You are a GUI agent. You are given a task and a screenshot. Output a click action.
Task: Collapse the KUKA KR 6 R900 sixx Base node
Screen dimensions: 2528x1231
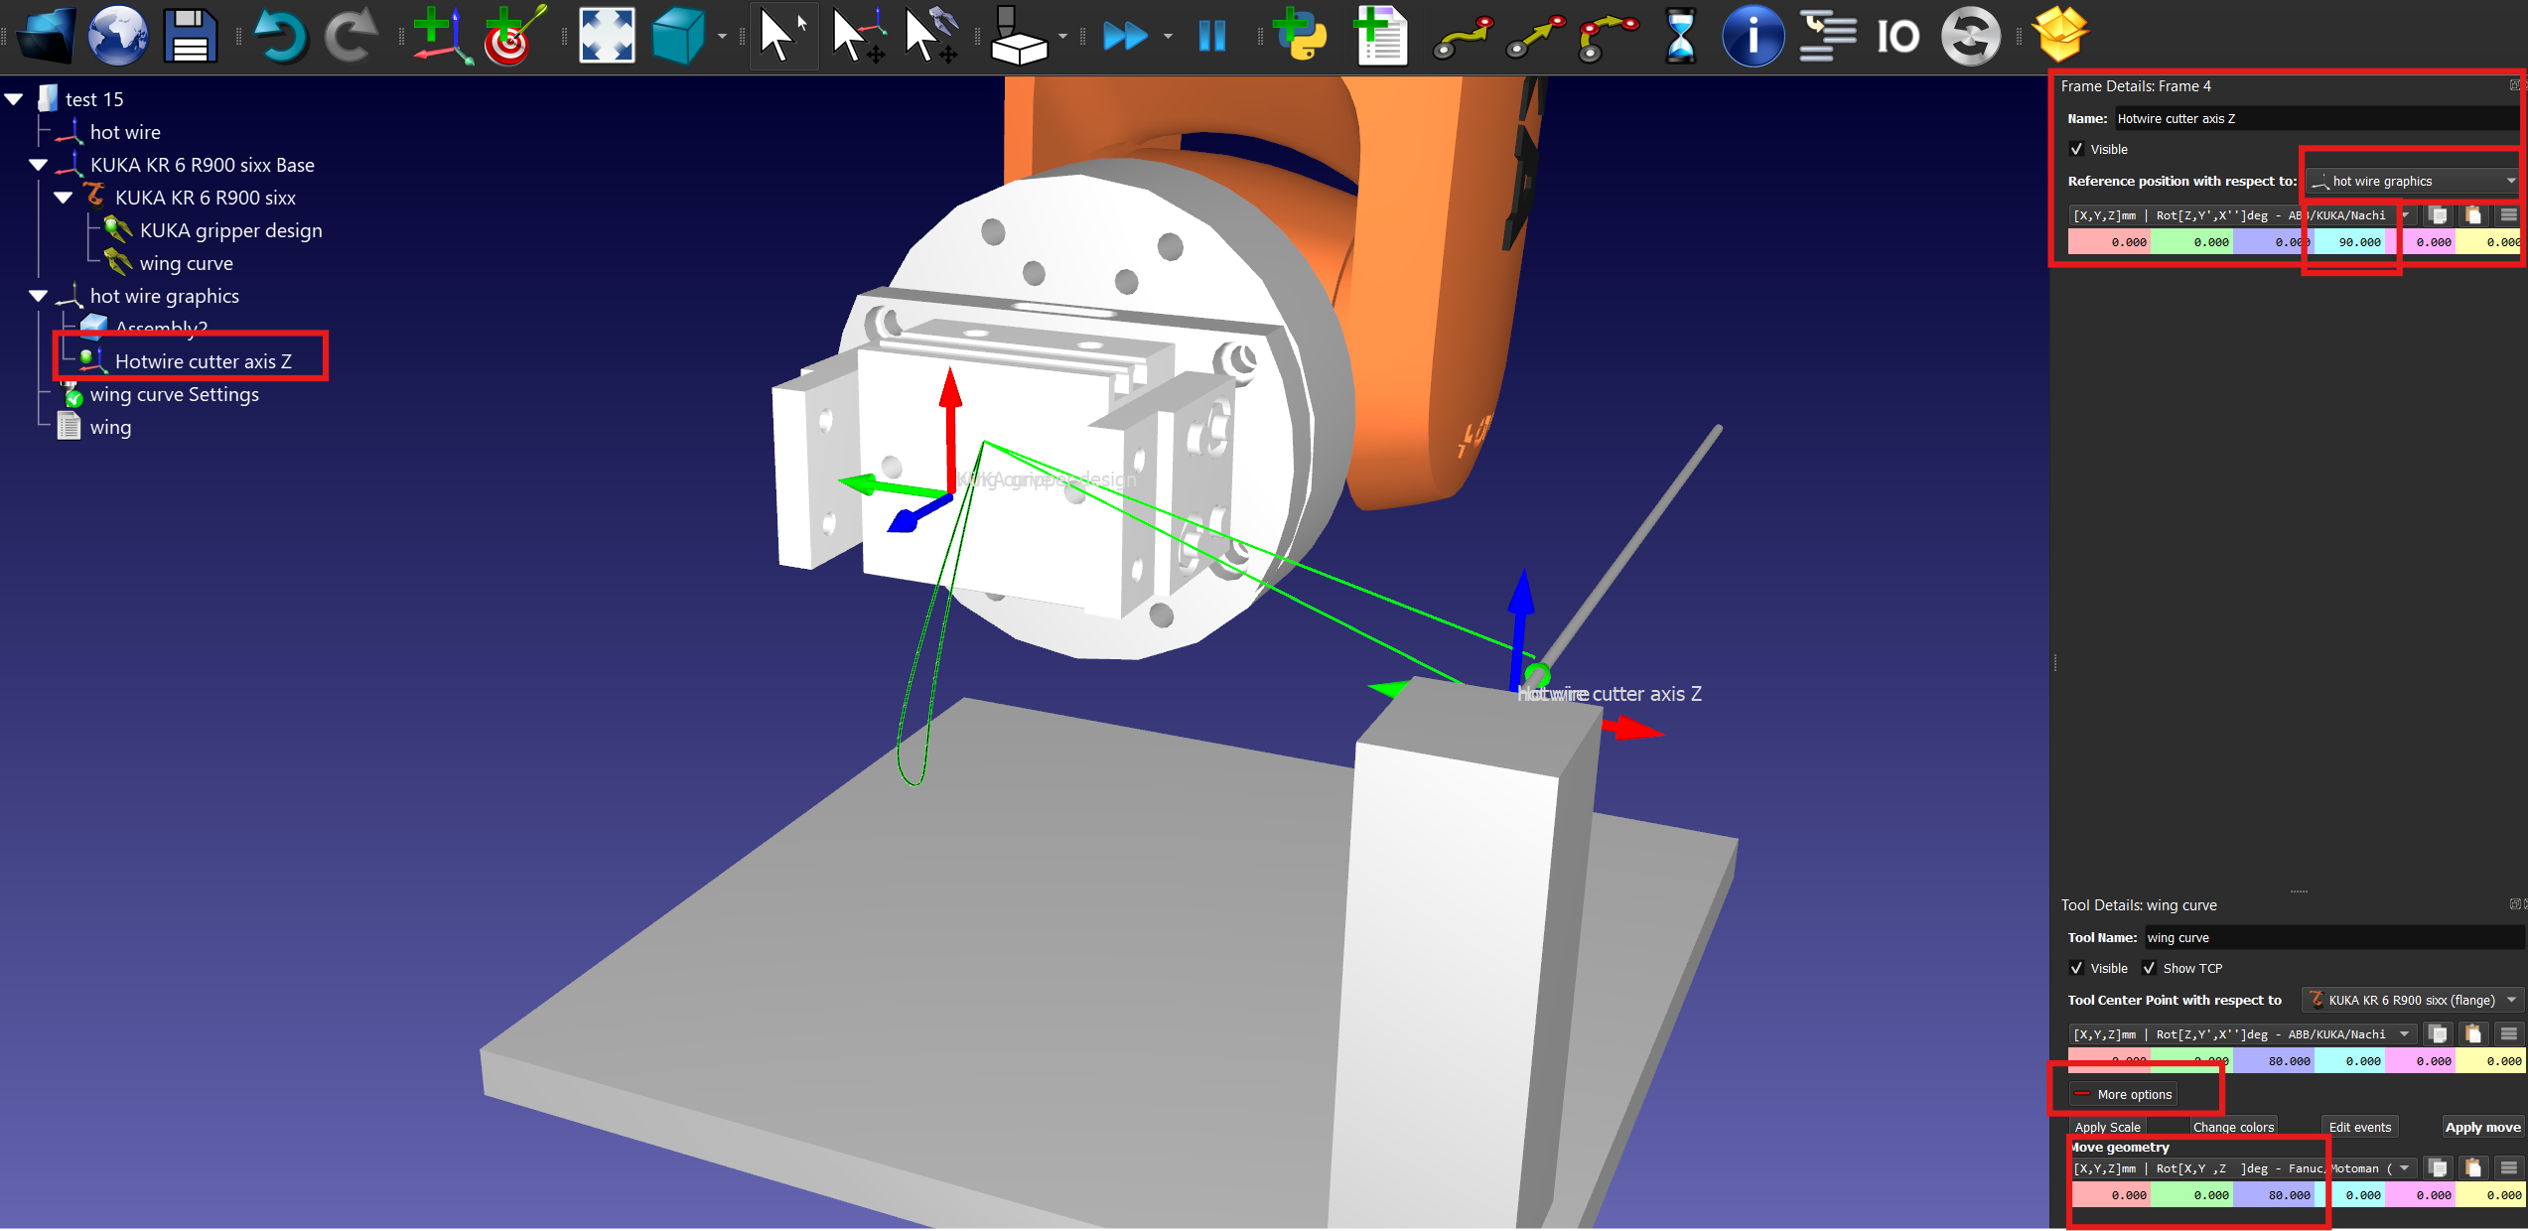[39, 165]
